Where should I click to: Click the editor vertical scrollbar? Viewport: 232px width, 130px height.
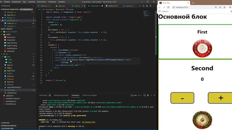156,32
